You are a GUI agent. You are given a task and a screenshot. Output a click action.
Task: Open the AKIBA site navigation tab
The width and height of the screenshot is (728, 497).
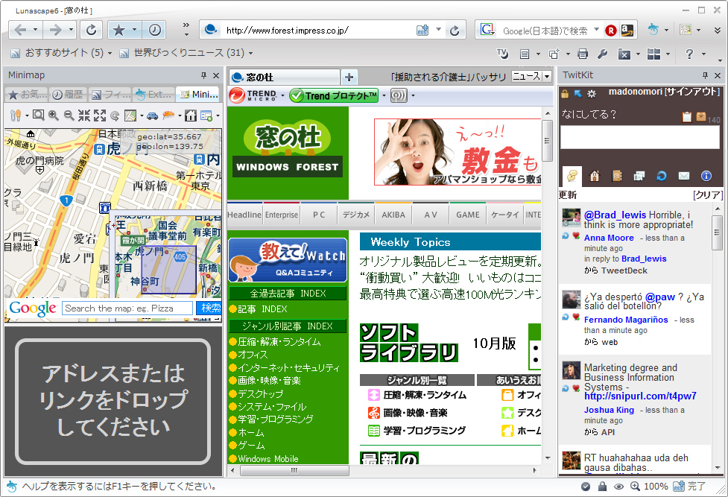[393, 215]
